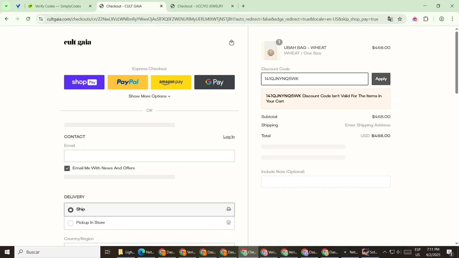The width and height of the screenshot is (459, 258).
Task: Open the Chrome three-dot menu
Action: (453, 19)
